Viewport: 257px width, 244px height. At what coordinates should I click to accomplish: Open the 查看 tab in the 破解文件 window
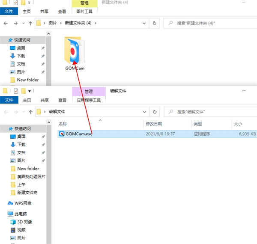[63, 100]
